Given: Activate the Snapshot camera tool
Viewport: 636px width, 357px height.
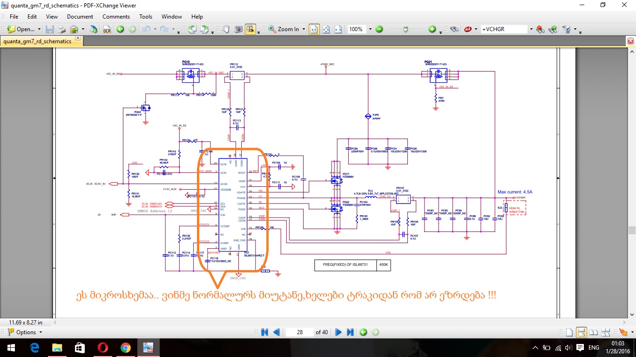Looking at the screenshot, I should pyautogui.click(x=238, y=29).
